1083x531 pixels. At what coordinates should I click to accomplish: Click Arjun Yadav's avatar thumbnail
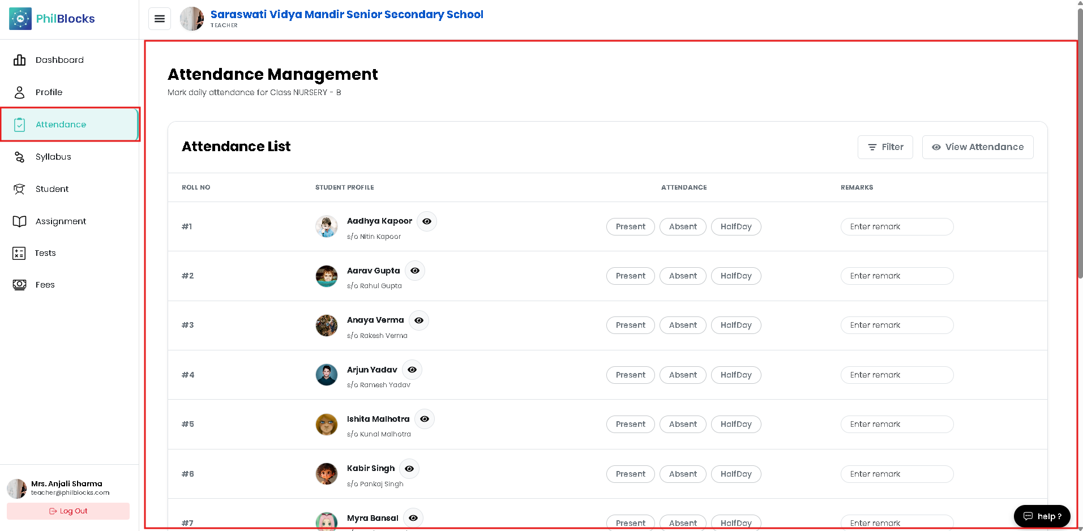327,375
